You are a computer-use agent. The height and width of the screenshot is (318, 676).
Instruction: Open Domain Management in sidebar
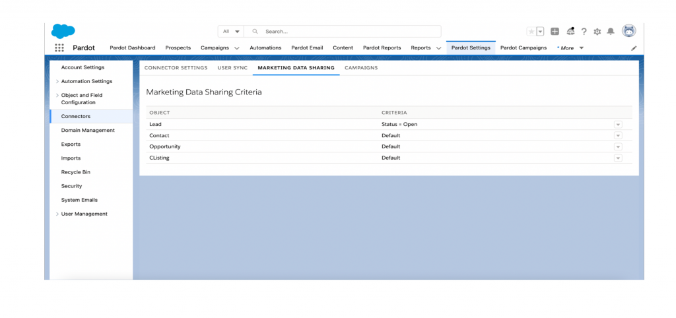(x=88, y=130)
